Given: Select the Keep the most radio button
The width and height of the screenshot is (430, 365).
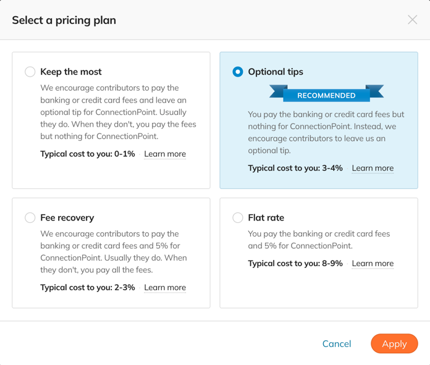Looking at the screenshot, I should coord(30,72).
